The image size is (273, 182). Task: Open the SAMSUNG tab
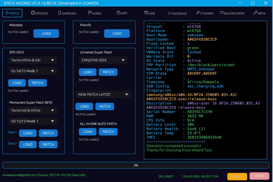tap(67, 13)
